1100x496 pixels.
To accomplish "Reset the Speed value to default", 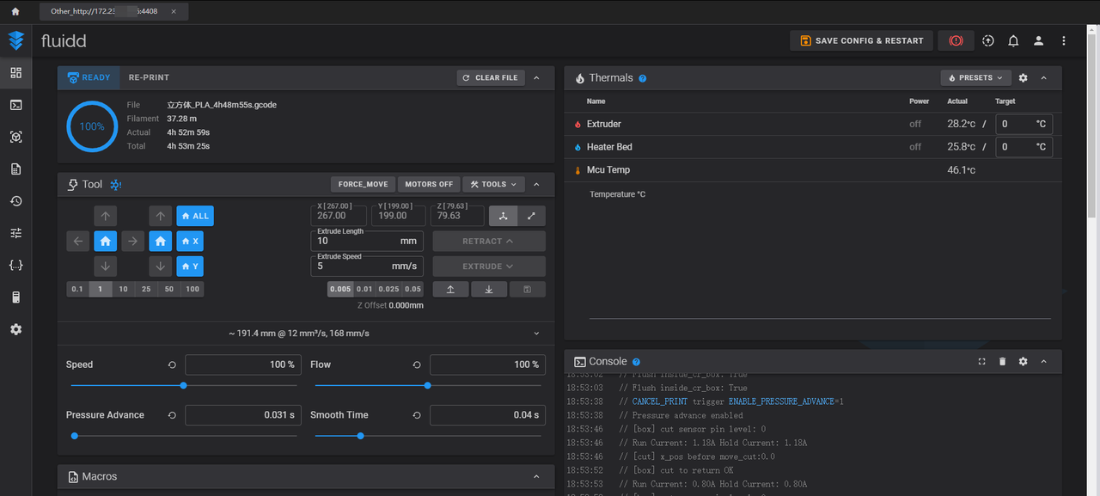I will [173, 365].
